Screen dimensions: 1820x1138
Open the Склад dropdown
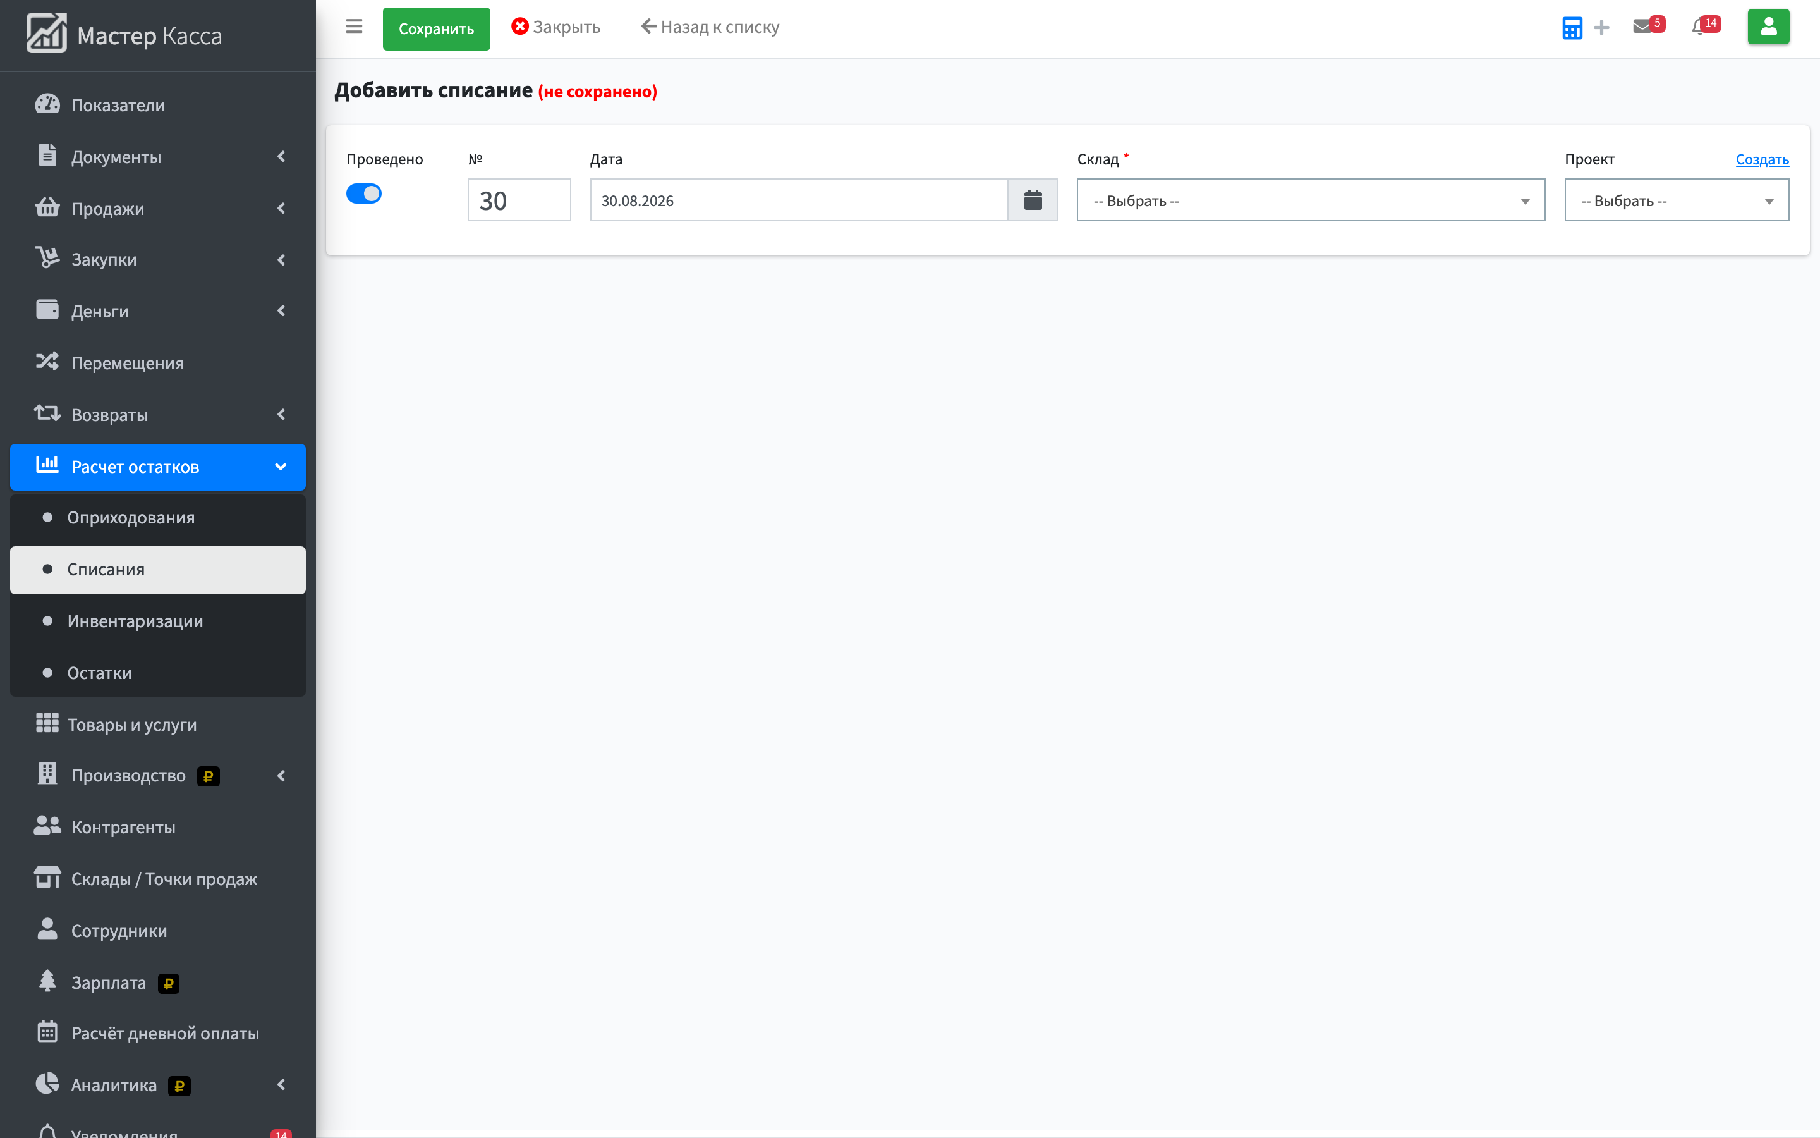pos(1311,200)
